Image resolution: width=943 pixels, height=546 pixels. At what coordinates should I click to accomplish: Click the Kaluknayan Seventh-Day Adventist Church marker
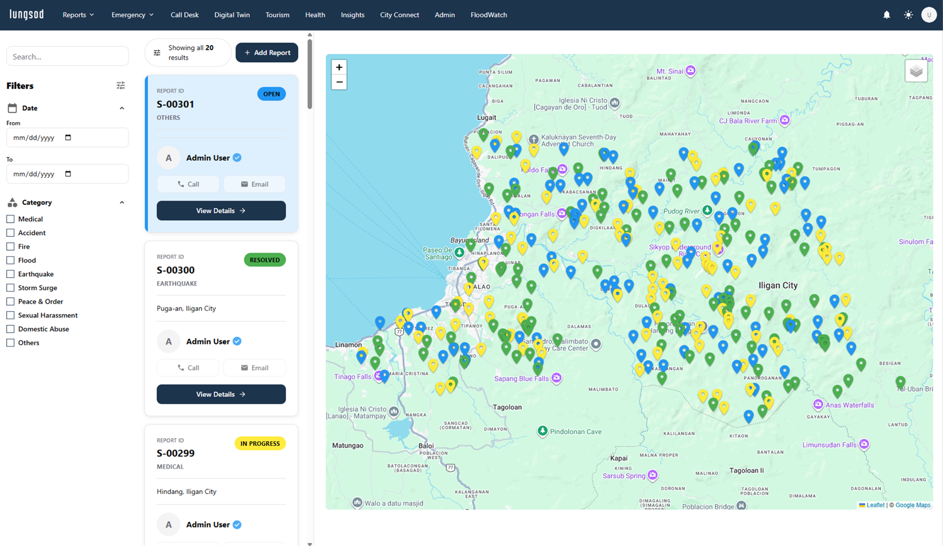coord(534,139)
